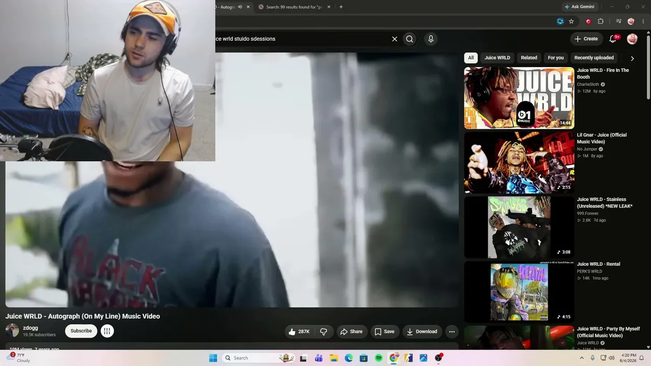Open a new browser tab
The image size is (651, 366).
coord(341,7)
